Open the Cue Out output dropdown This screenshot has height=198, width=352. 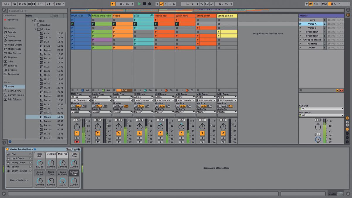(x=321, y=109)
